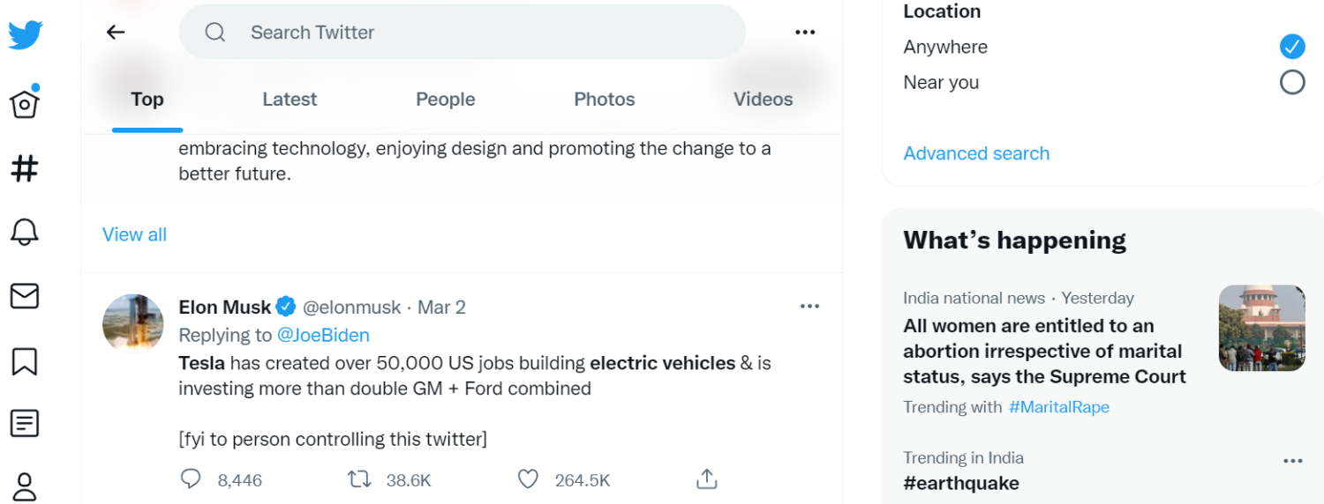Open more options for #earthquake trend
1324x504 pixels.
(1292, 461)
